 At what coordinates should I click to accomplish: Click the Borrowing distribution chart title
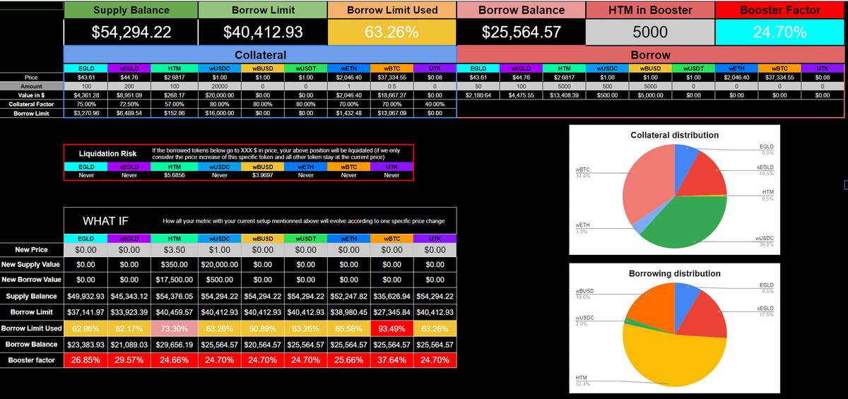point(675,273)
